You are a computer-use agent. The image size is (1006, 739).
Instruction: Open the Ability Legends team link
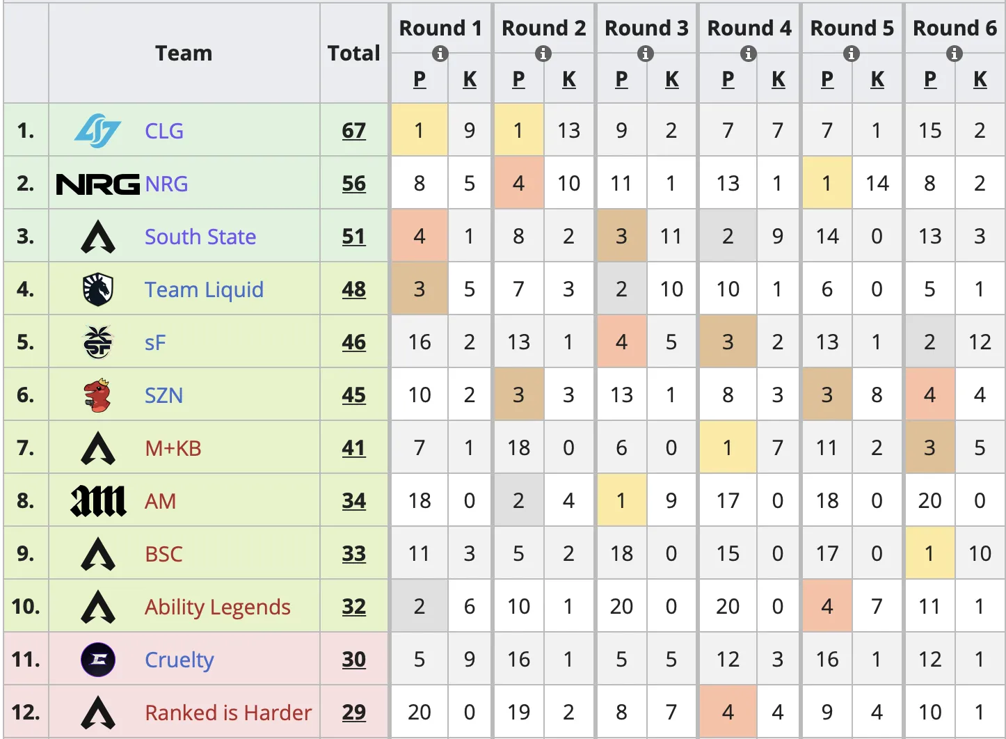pos(217,607)
